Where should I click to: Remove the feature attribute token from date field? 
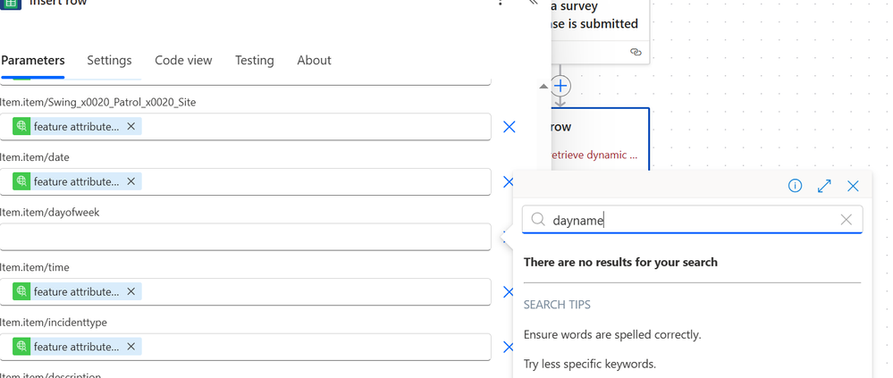(x=131, y=181)
